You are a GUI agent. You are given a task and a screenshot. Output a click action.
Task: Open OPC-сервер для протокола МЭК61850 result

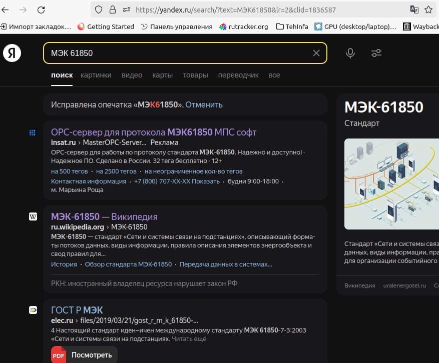(154, 132)
